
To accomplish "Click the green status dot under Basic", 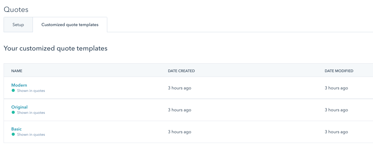I will 13,134.
